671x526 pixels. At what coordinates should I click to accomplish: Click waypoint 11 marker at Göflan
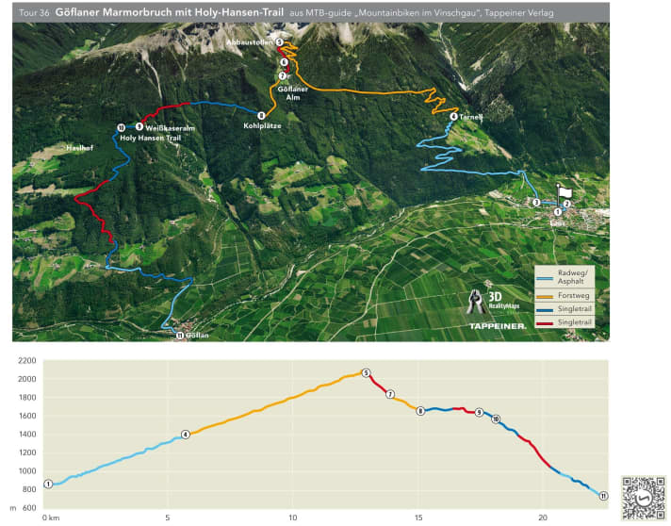[179, 335]
